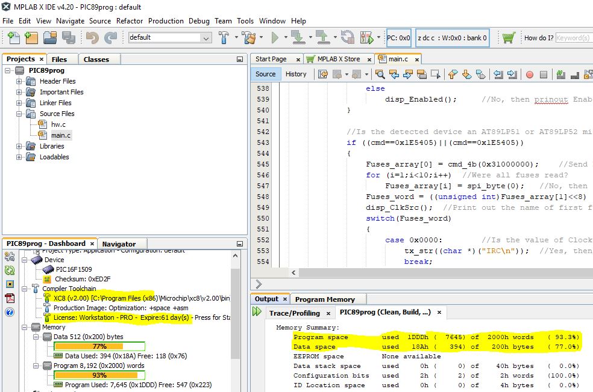The height and width of the screenshot is (392, 593).
Task: Click the Find Selection magnifier icon
Action: (380, 75)
